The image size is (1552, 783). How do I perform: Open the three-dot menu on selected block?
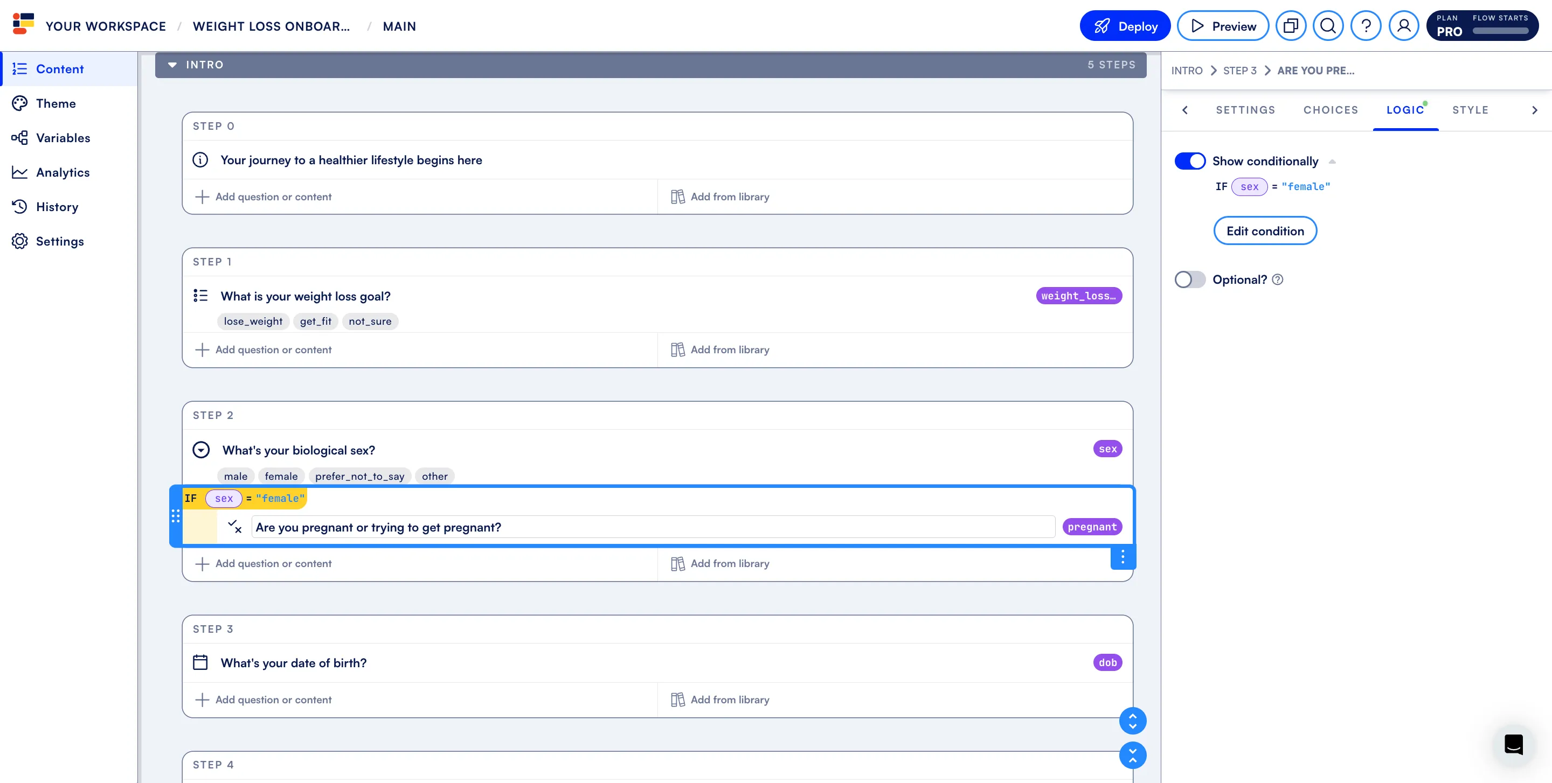(x=1123, y=557)
